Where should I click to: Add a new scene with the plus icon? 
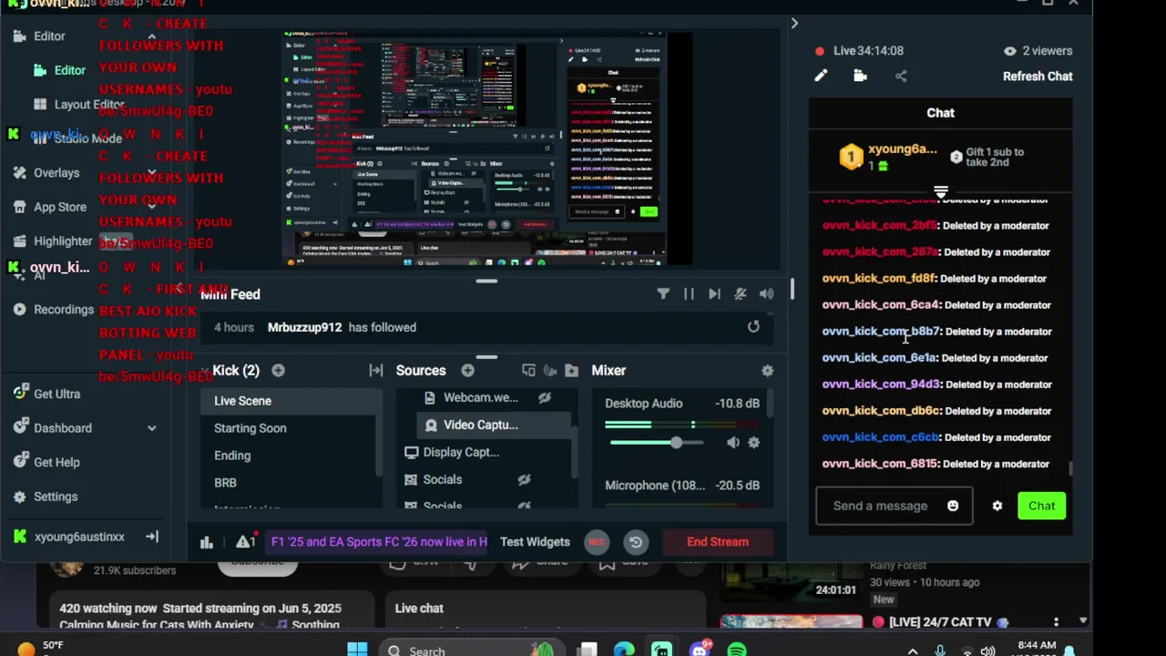(278, 371)
